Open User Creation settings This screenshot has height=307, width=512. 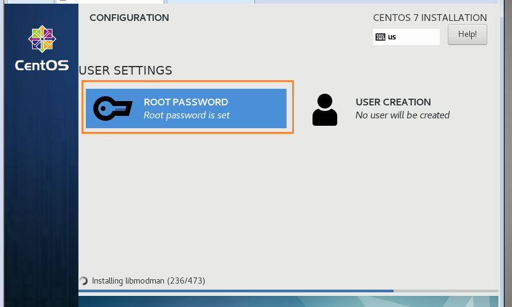pos(381,109)
